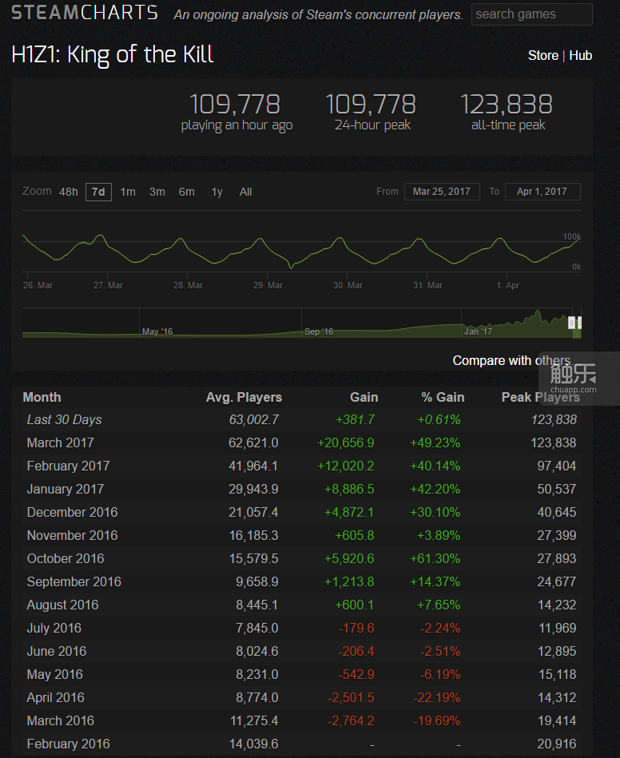Select June 2016 row label
620x758 pixels.
click(x=57, y=652)
